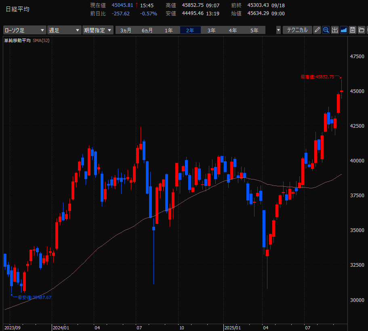The width and height of the screenshot is (368, 331).
Task: Toggle the blue area chart icon
Action: pos(344,30)
